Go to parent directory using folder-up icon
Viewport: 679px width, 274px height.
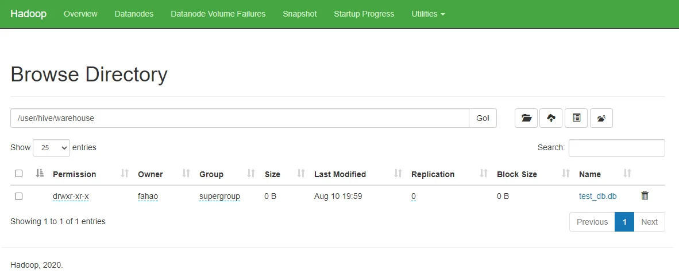[601, 118]
